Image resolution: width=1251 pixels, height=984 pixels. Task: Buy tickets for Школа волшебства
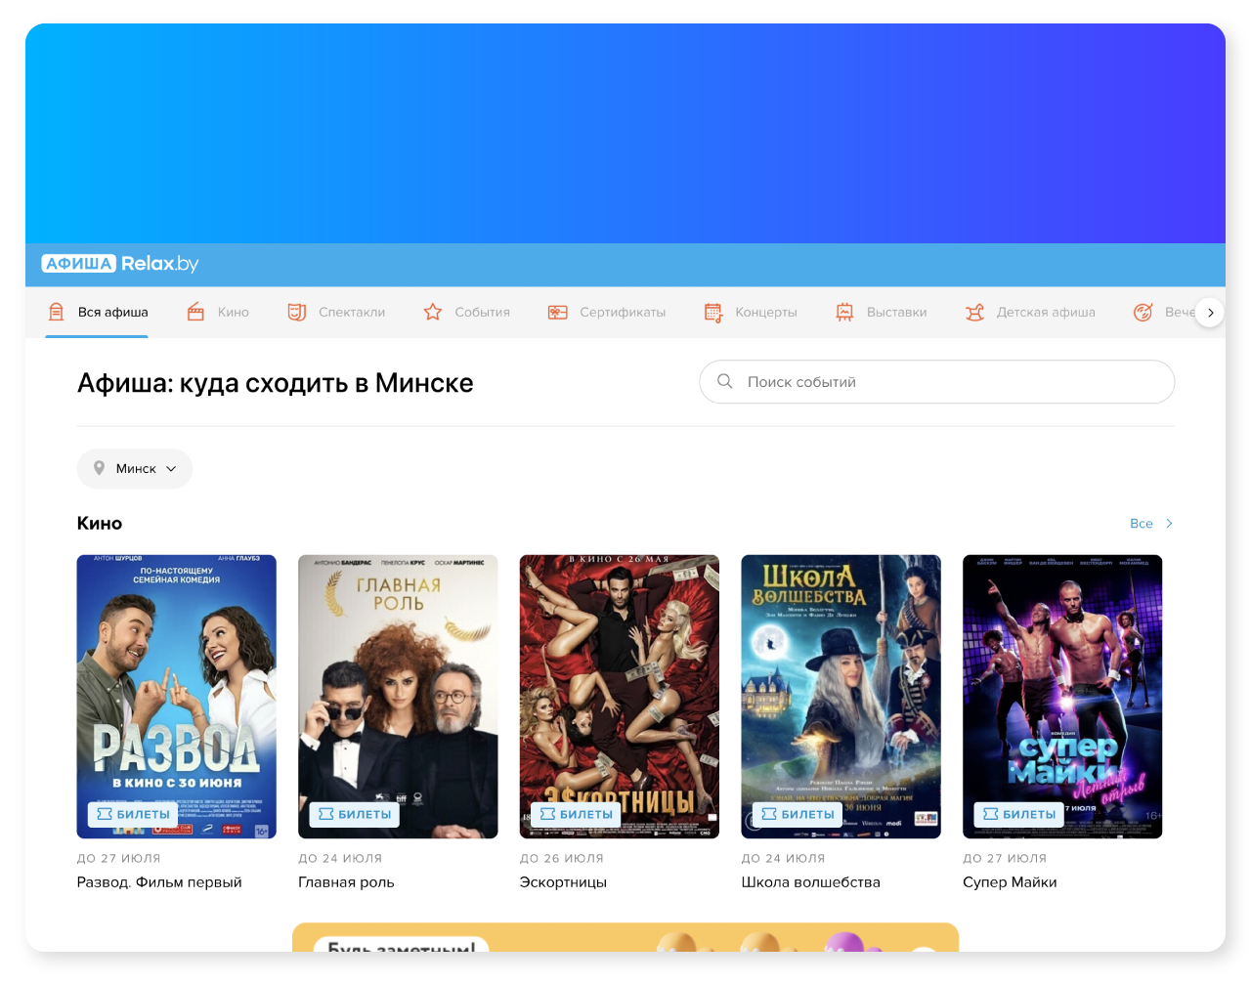click(798, 814)
